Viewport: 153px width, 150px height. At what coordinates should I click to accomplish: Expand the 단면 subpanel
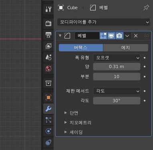coord(66,113)
